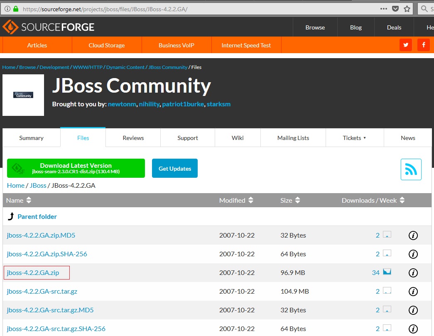Open Internet Speed Test link
The image size is (434, 336).
[246, 45]
